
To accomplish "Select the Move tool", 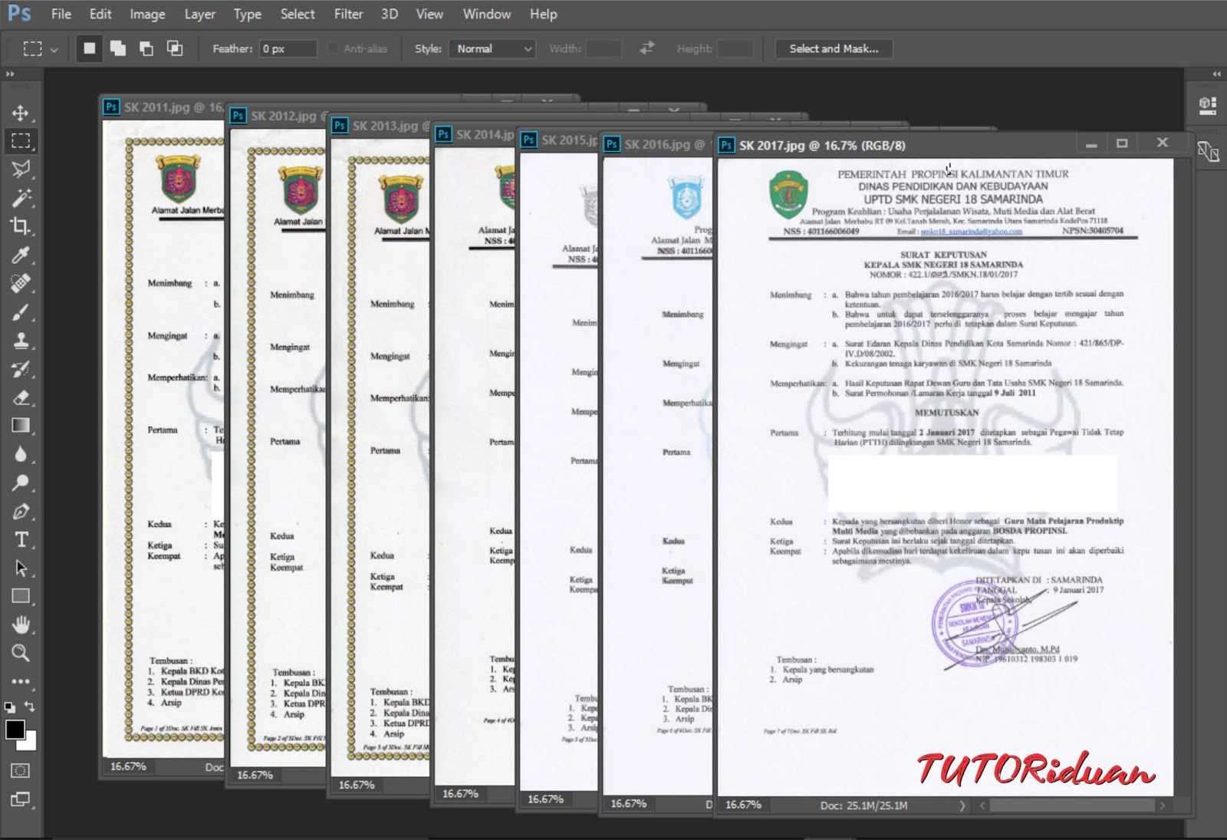I will (21, 114).
